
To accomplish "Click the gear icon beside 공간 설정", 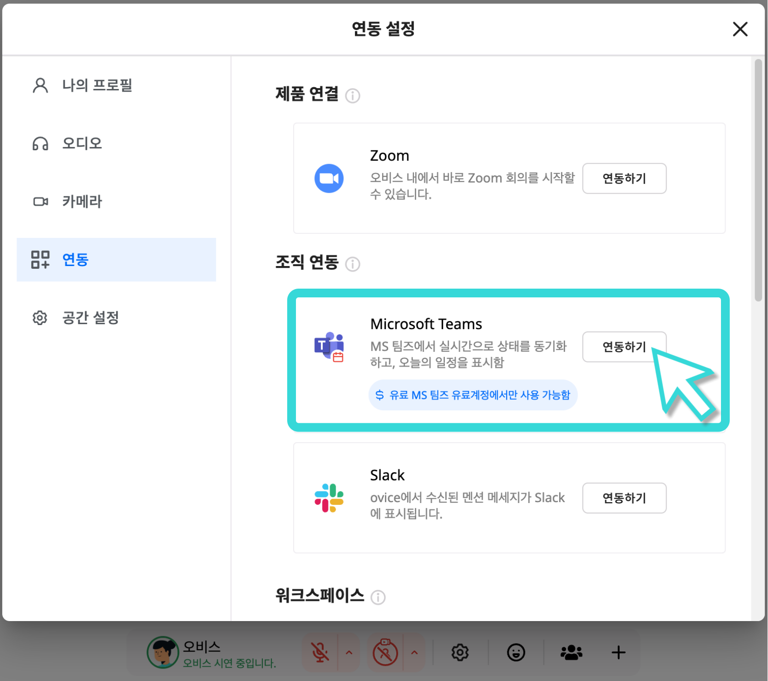I will click(x=40, y=318).
